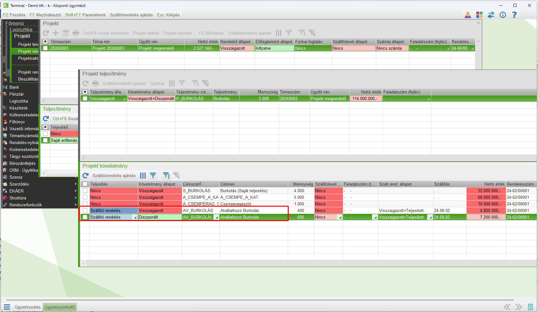Viewport: 538px width, 312px height.
Task: Click the filter funnel in Projekt követelmény
Action: 153,175
